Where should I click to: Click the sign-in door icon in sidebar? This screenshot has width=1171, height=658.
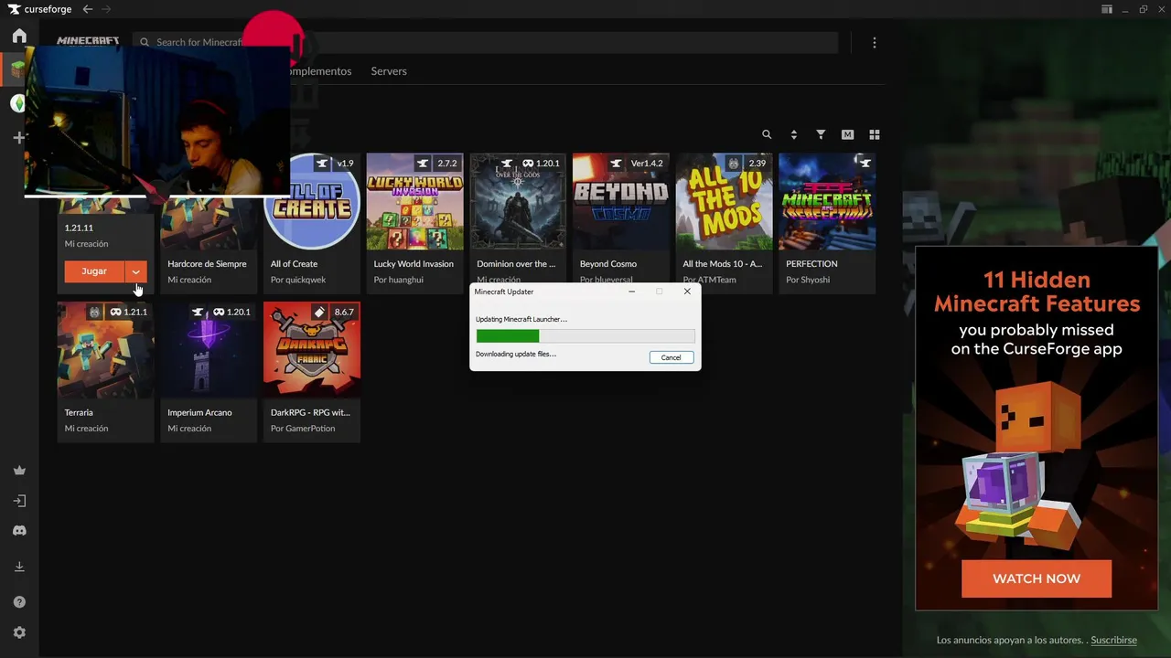click(19, 501)
